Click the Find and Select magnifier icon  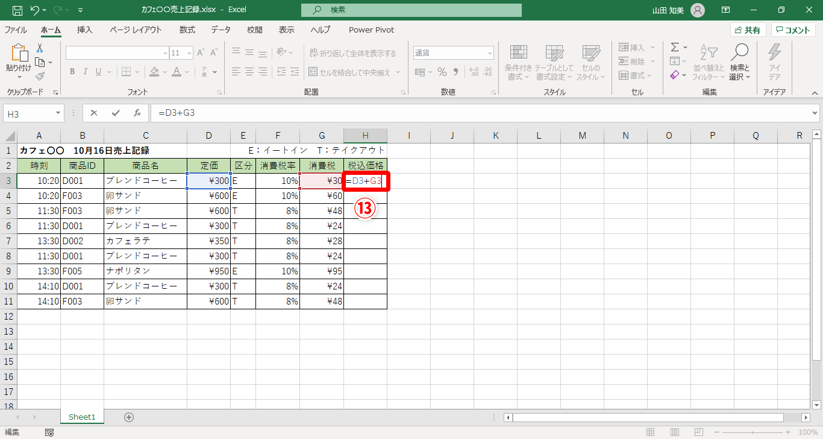coord(739,52)
